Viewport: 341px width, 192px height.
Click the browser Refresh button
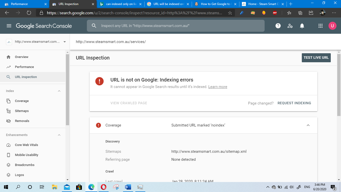coord(29,13)
